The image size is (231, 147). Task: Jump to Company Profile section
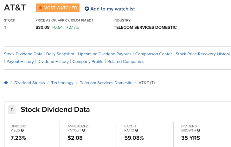tap(88, 62)
